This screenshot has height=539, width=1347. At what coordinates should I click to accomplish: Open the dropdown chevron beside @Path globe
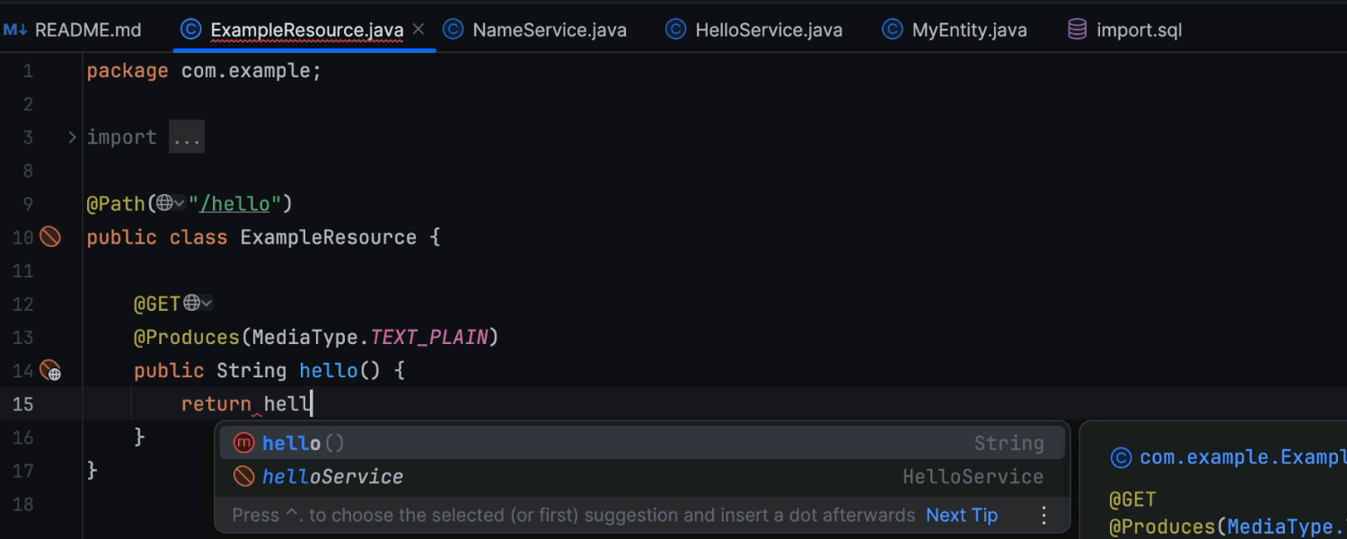tap(180, 204)
